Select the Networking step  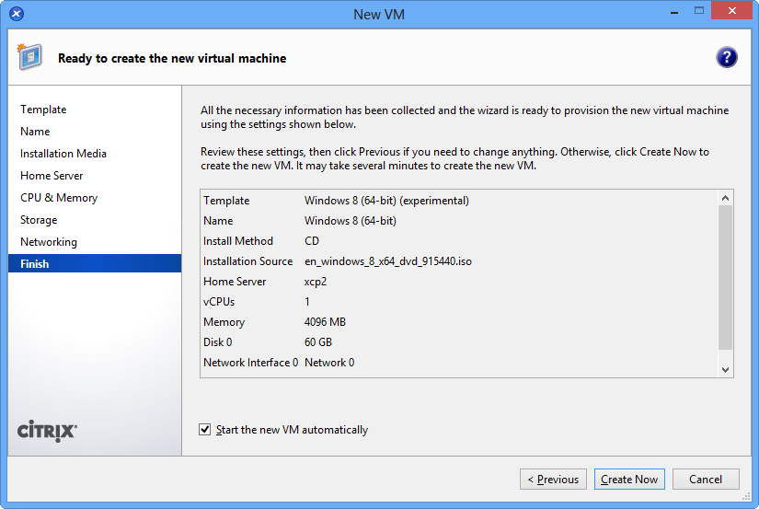click(49, 242)
